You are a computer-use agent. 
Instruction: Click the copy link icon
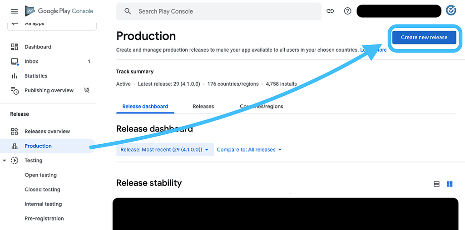point(331,11)
